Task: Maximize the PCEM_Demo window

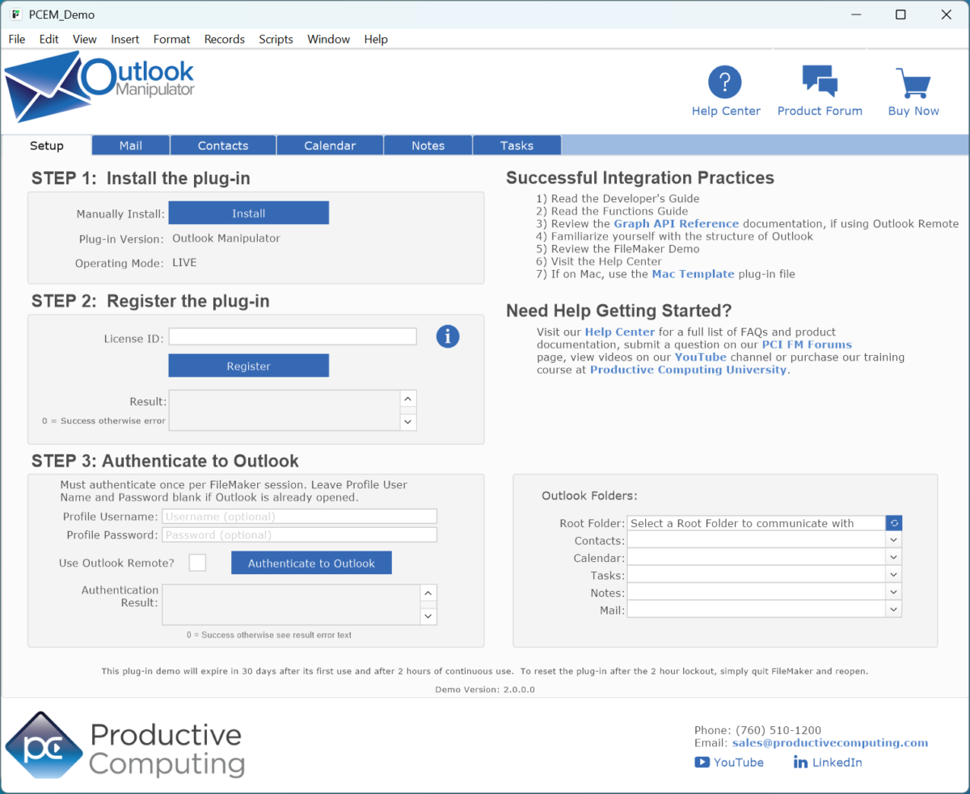Action: point(900,15)
